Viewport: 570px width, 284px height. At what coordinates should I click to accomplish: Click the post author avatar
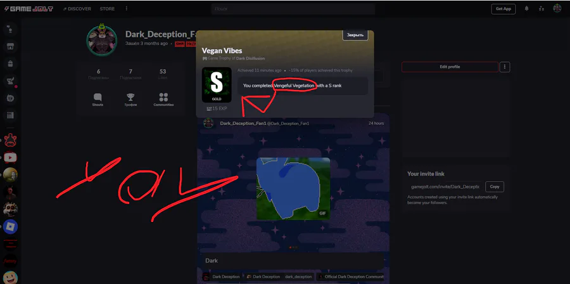click(208, 123)
